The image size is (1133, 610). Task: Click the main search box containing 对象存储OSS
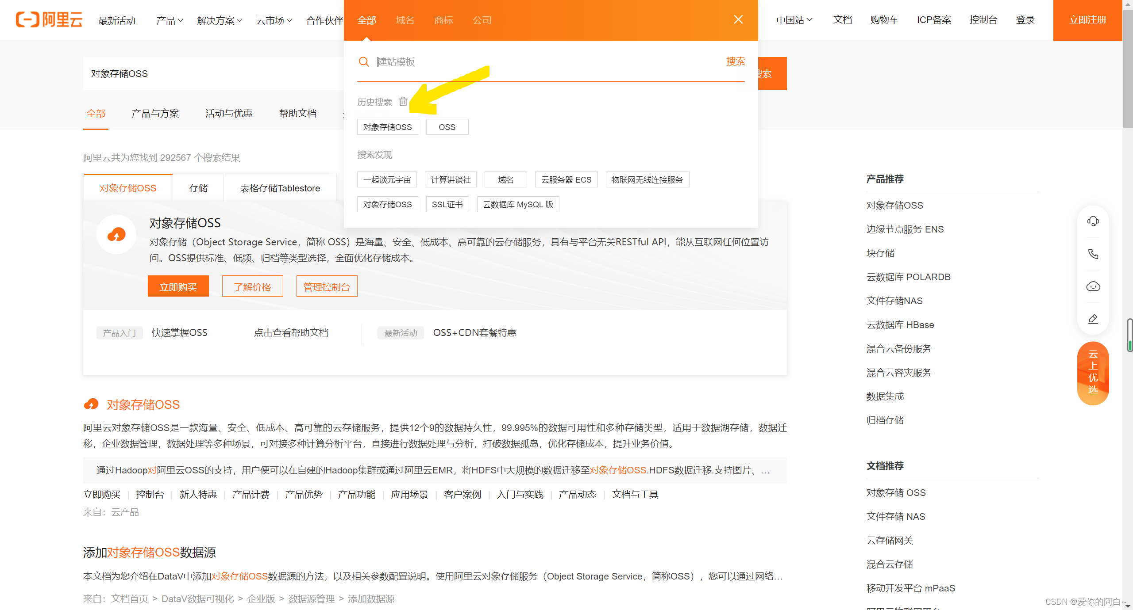pyautogui.click(x=213, y=73)
